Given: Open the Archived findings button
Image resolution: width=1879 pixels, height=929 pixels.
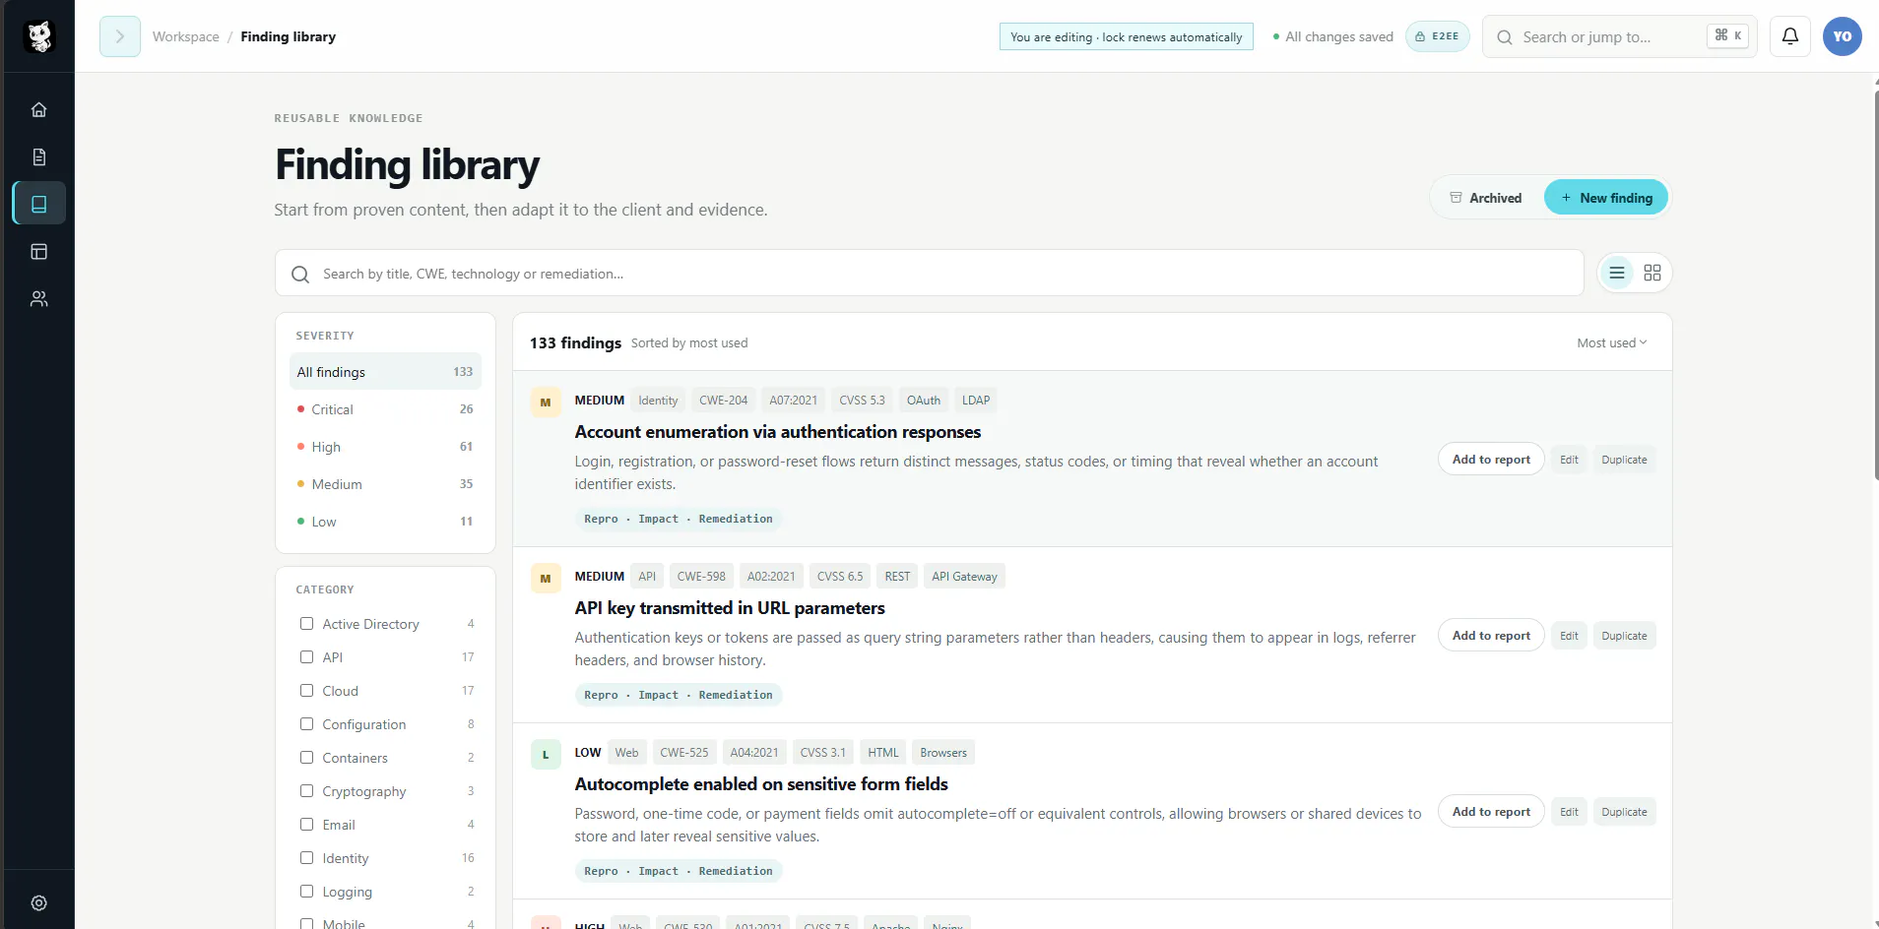Looking at the screenshot, I should tap(1486, 198).
